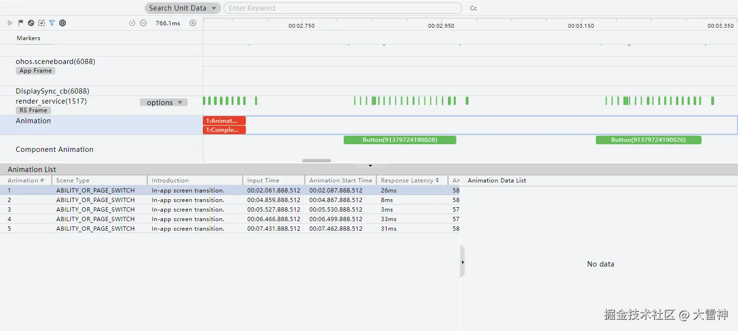Select the Animation lane label
This screenshot has width=738, height=331.
33,121
